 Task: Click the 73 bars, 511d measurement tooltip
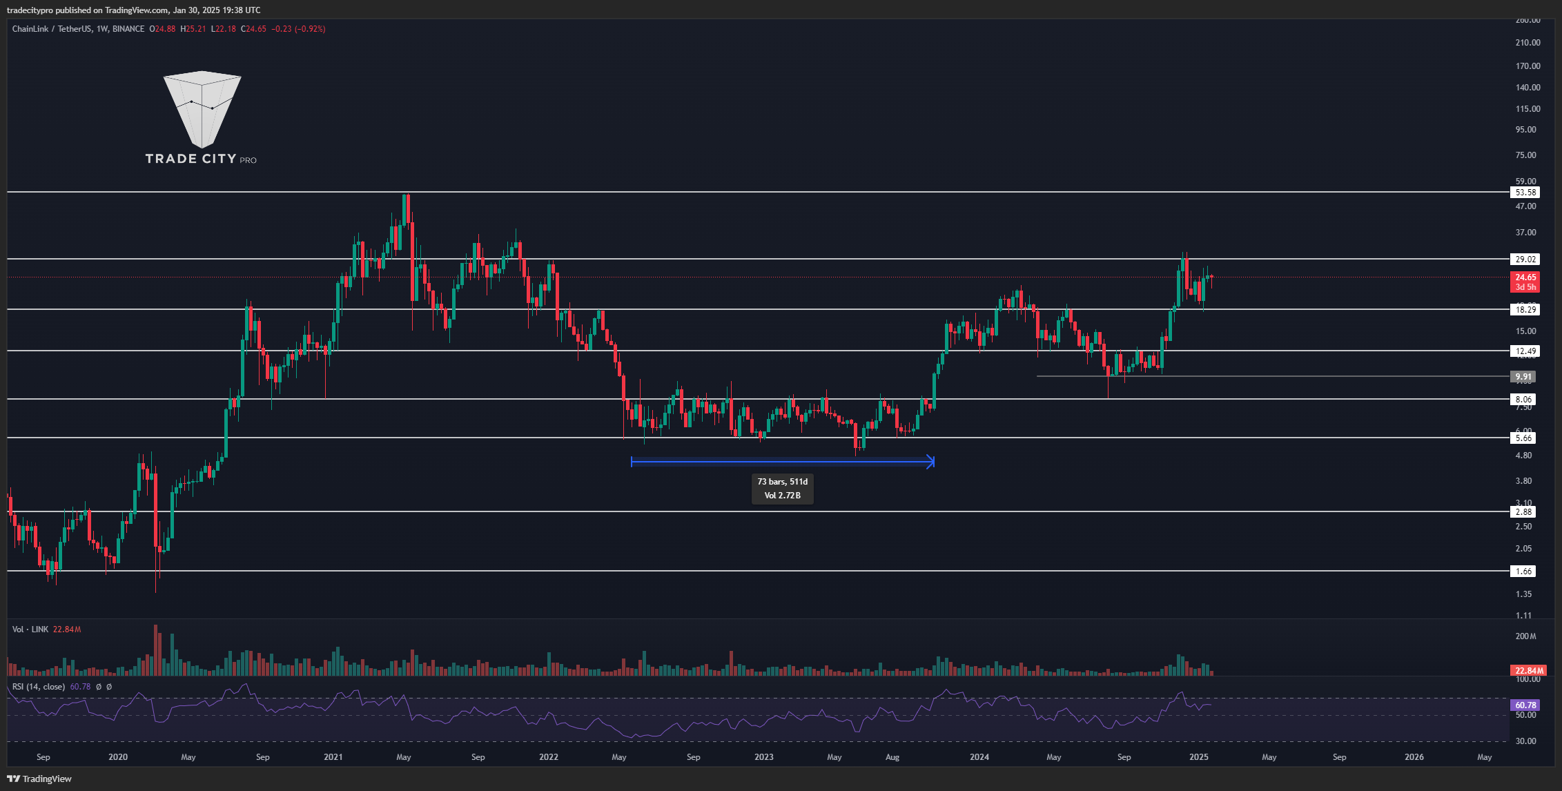782,489
